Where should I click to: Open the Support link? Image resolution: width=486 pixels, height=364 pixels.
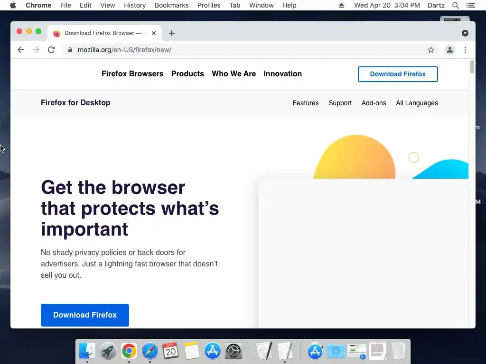[340, 103]
